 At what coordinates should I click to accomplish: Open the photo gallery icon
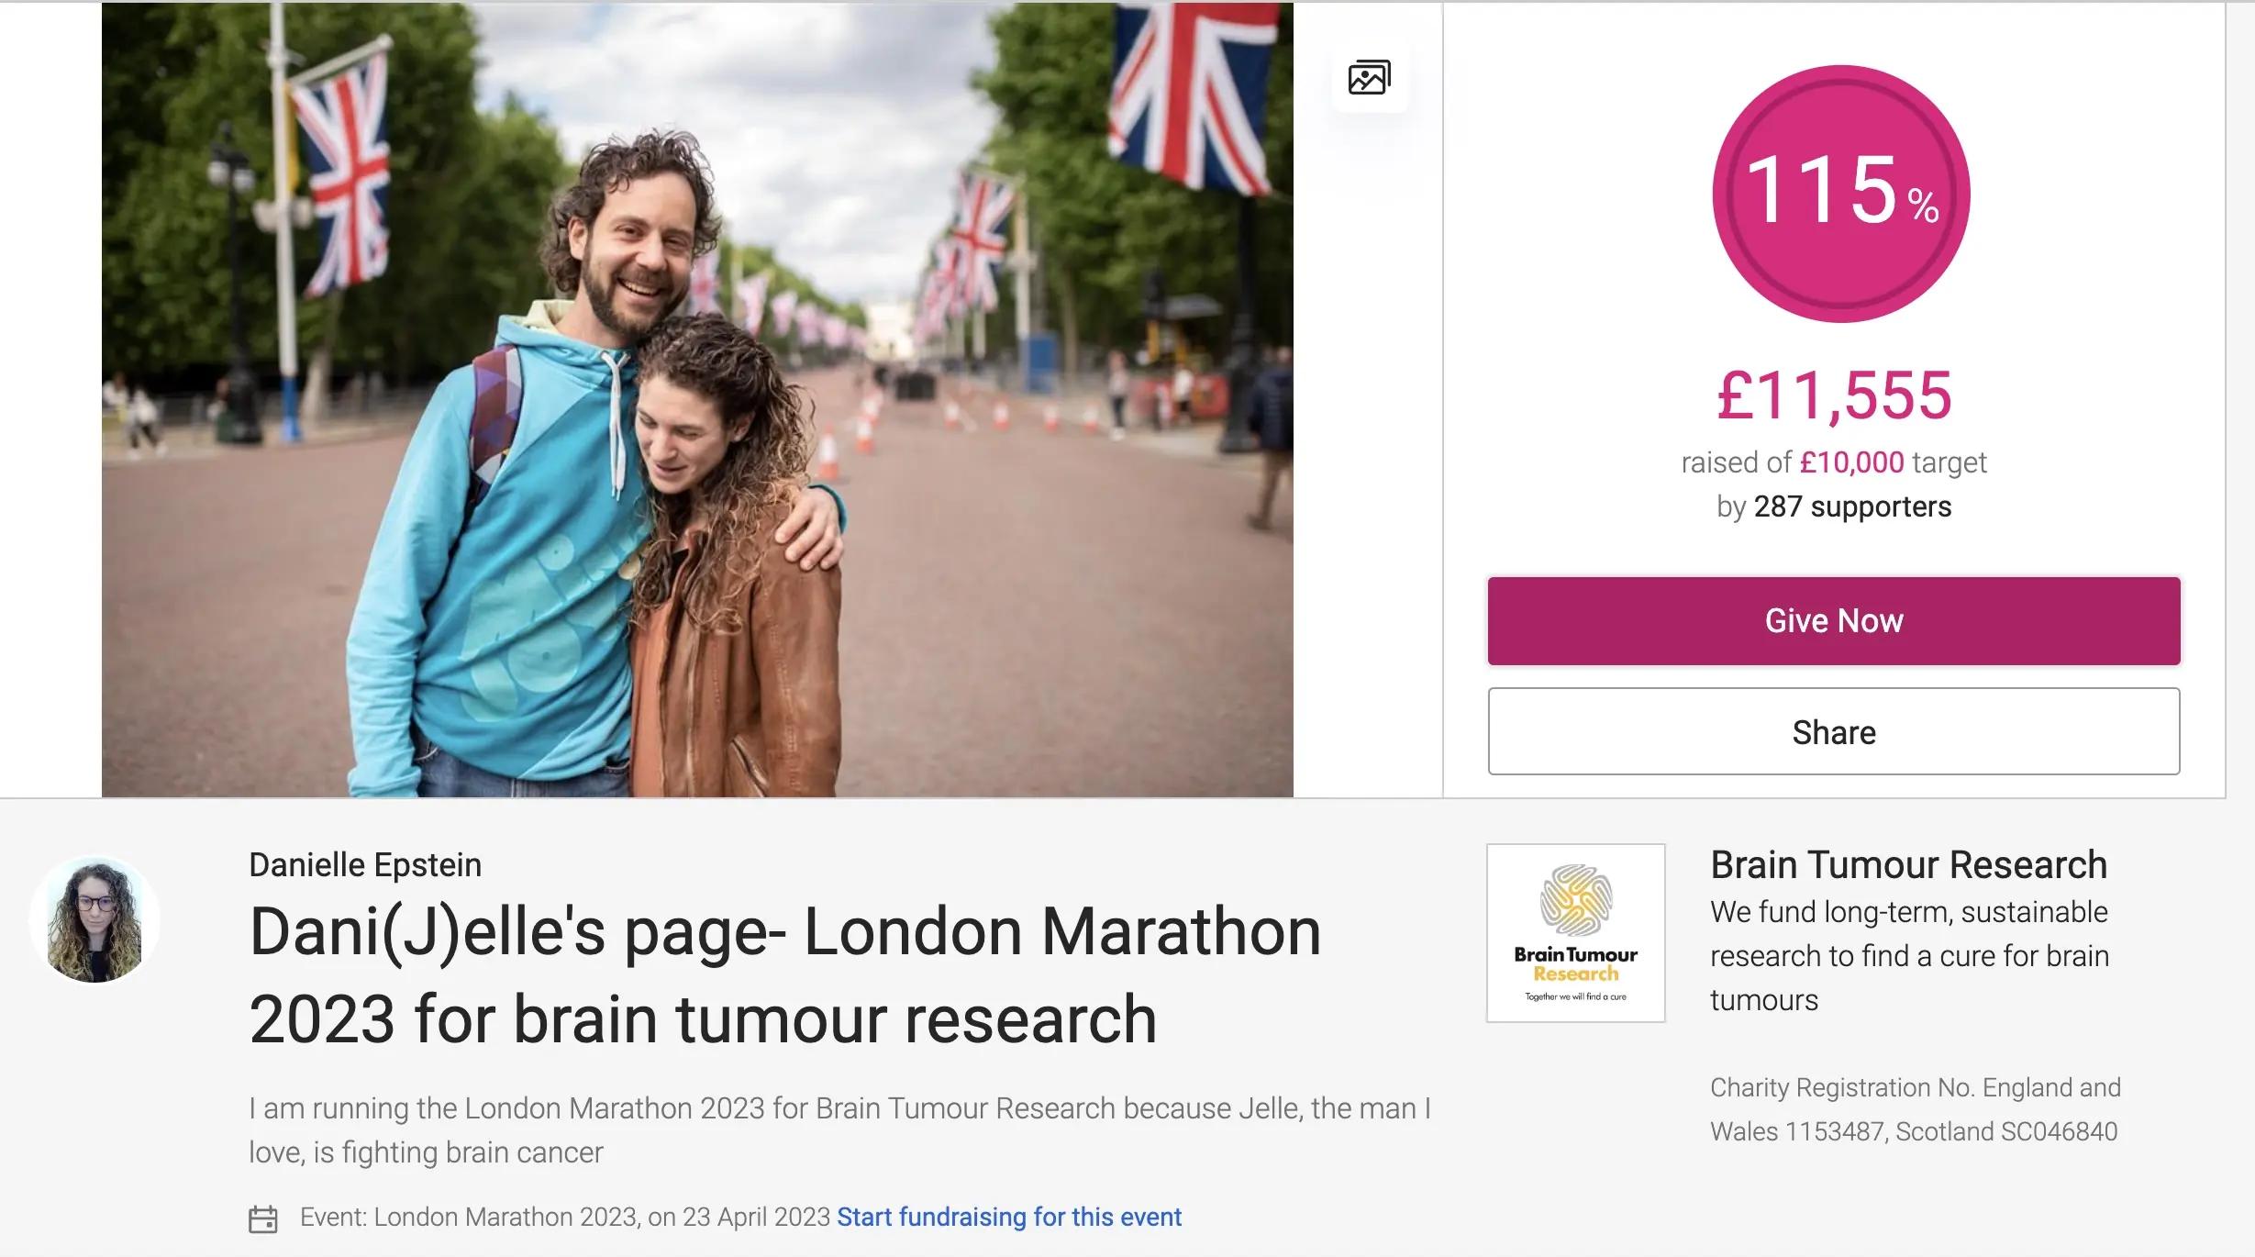(1369, 78)
